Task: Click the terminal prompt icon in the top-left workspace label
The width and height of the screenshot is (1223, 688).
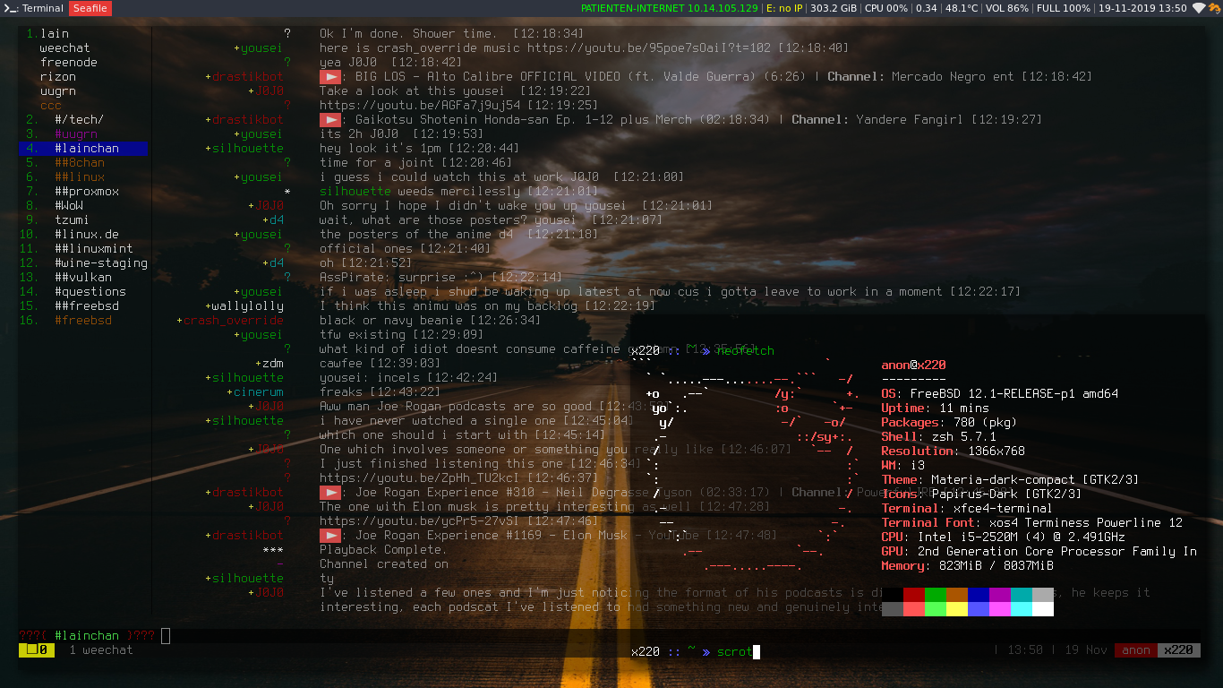Action: tap(9, 8)
